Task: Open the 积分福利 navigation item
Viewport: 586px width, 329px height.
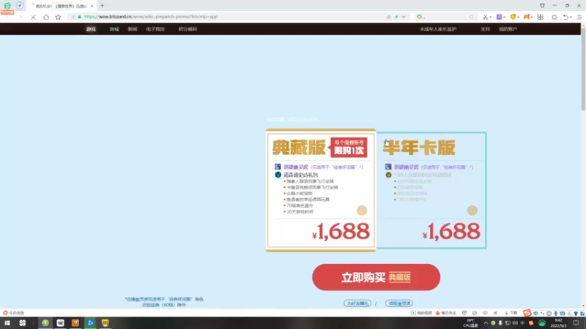Action: pos(188,29)
